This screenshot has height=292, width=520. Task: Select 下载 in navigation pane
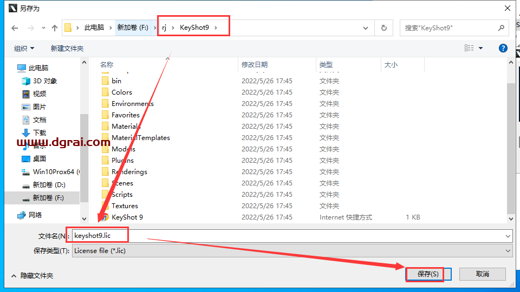click(x=34, y=133)
